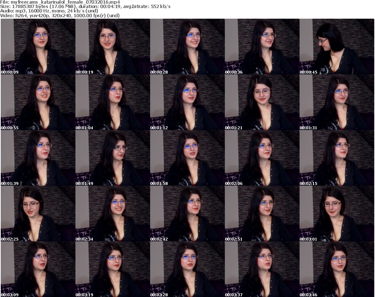Select thumbnail frame at 00:01:39
375x297 pixels.
38,158
